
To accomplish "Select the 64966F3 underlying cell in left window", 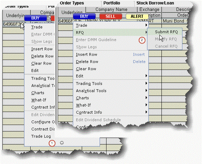I will point(13,24).
